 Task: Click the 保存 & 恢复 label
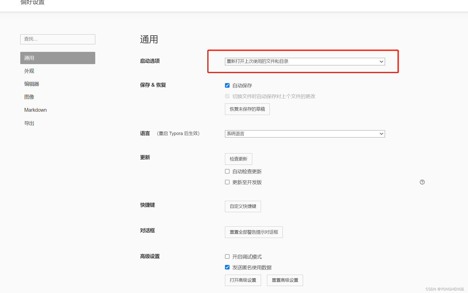tap(153, 85)
